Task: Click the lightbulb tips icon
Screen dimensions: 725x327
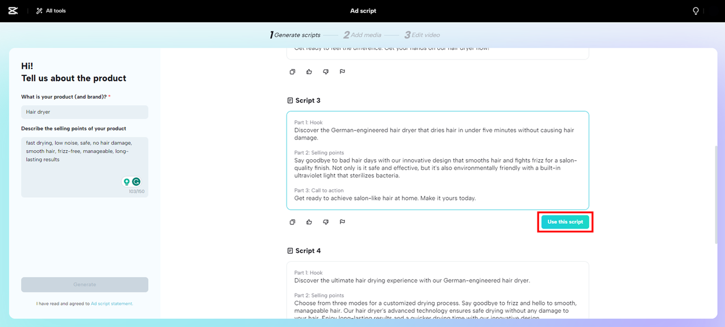Action: point(696,11)
